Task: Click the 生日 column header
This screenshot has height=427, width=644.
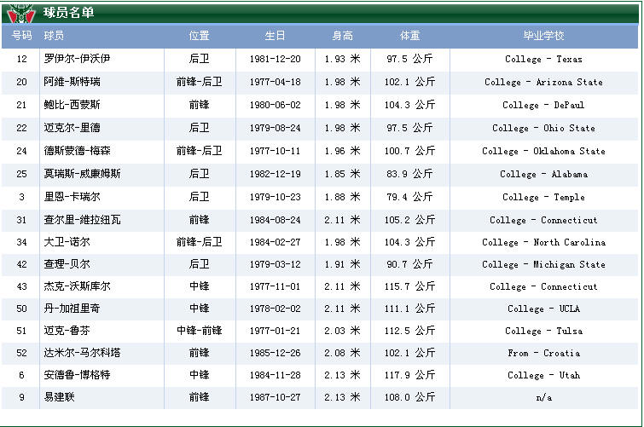Action: point(275,36)
